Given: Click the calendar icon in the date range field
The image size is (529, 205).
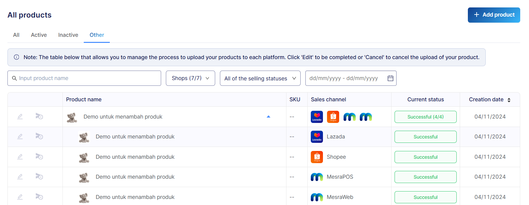Looking at the screenshot, I should tap(390, 78).
